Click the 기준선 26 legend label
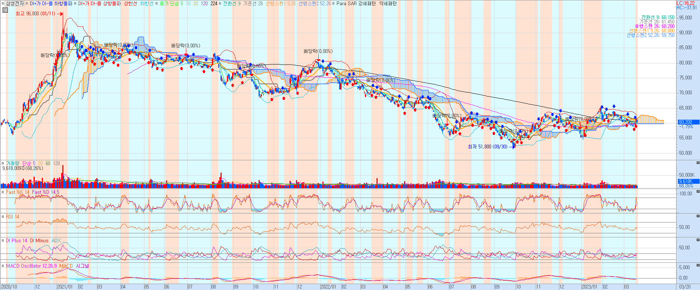 tap(253, 4)
